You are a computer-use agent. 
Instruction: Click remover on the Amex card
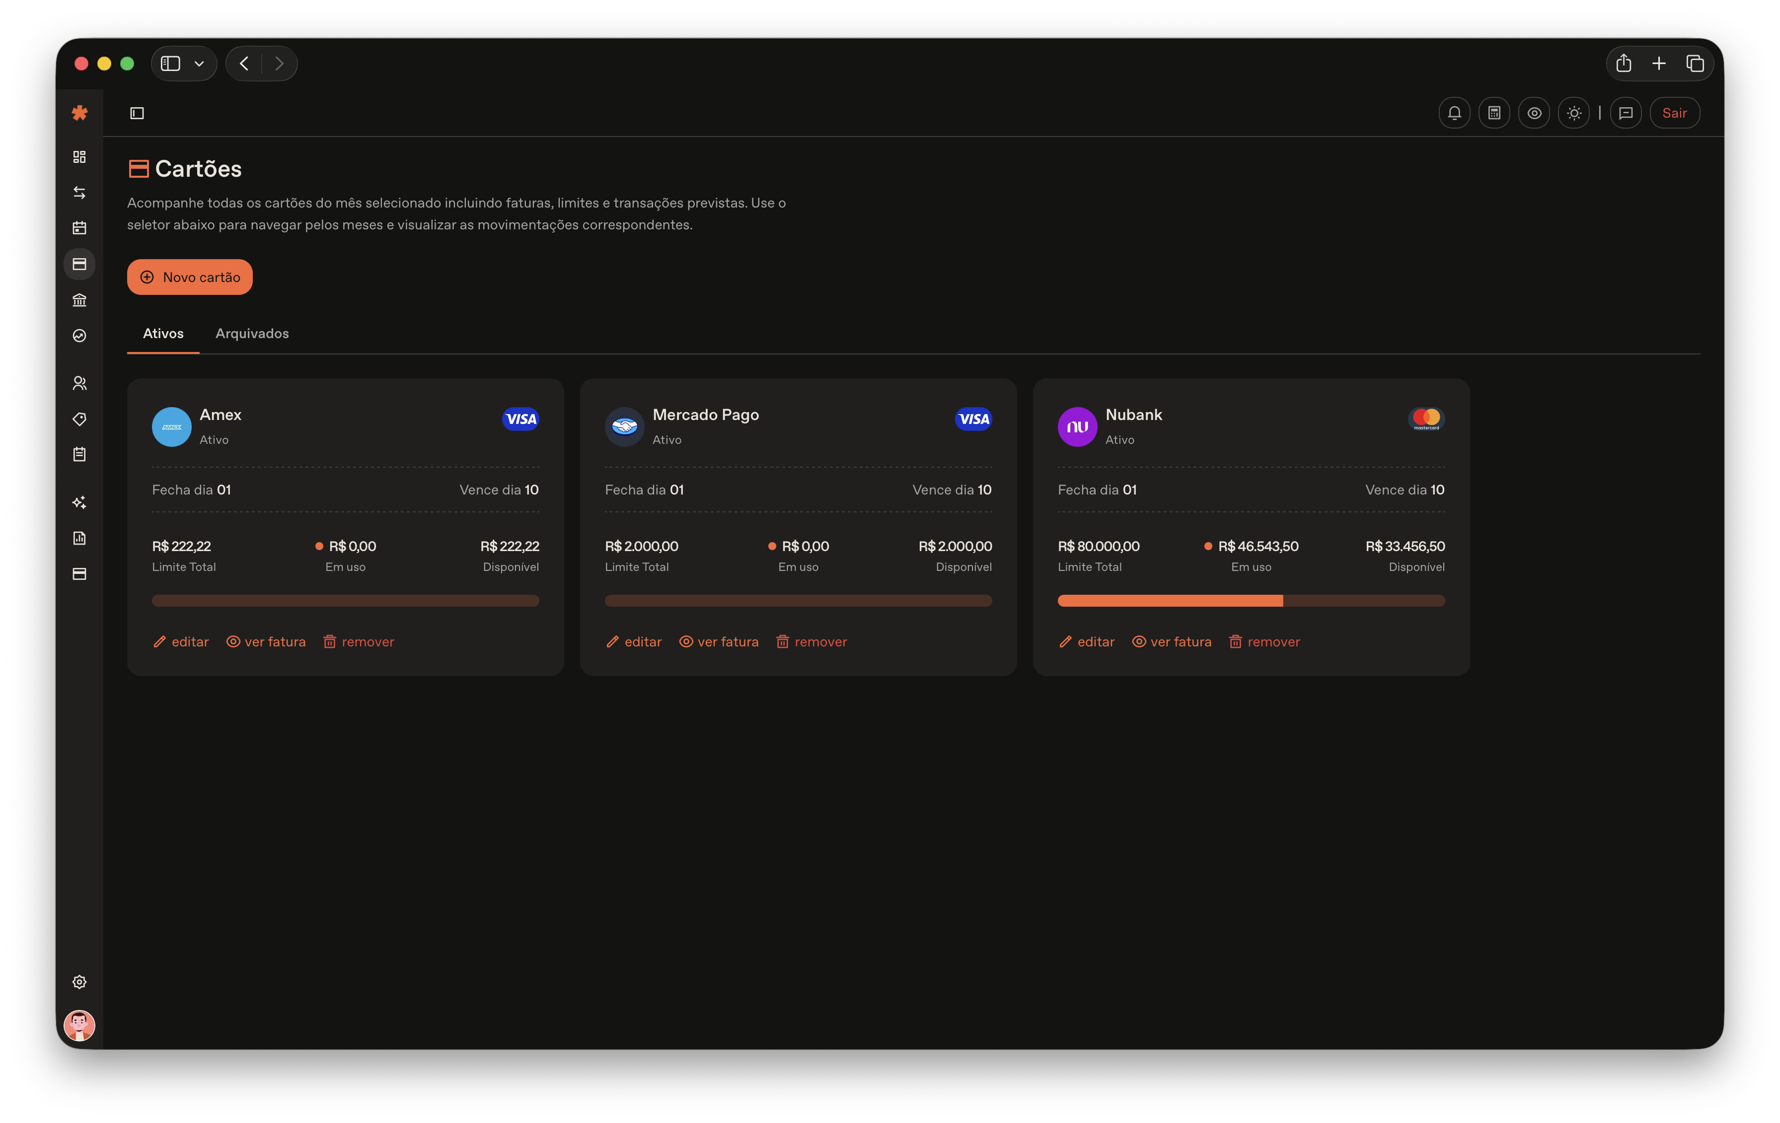tap(359, 641)
